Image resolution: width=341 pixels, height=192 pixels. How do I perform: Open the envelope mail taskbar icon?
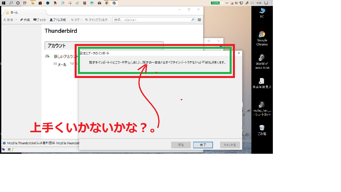point(99,3)
